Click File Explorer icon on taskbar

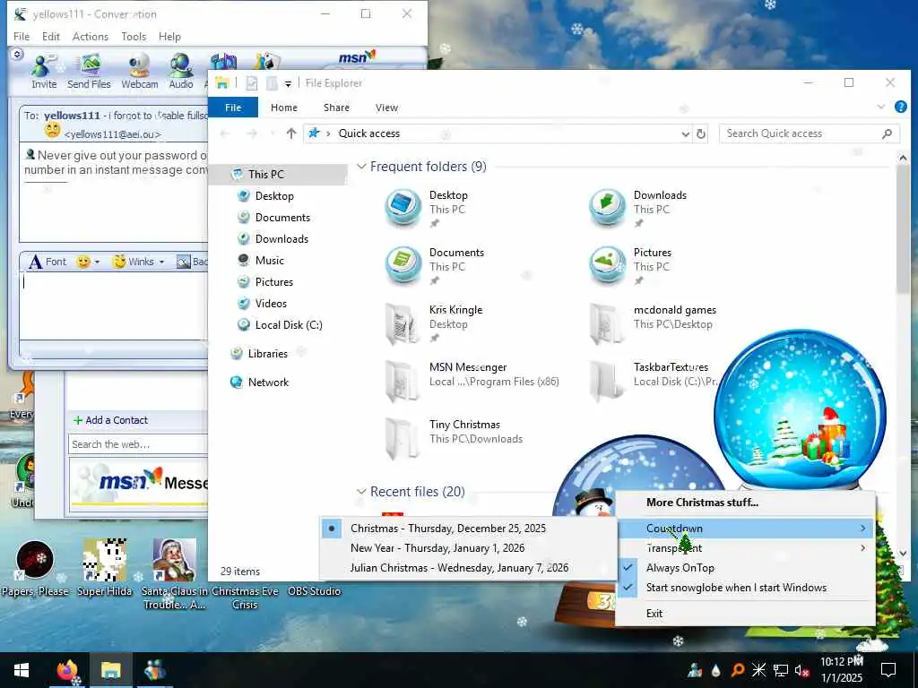coord(110,670)
